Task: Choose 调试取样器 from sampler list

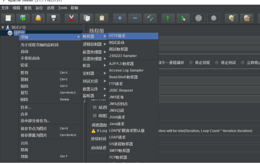Action: click(133, 49)
